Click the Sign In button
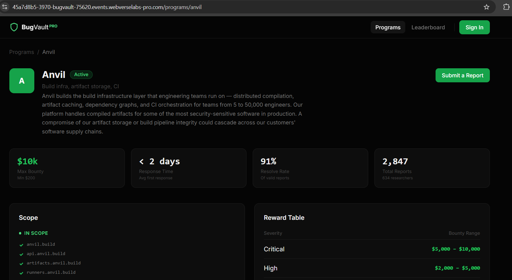Viewport: 512px width, 280px height. pos(474,27)
